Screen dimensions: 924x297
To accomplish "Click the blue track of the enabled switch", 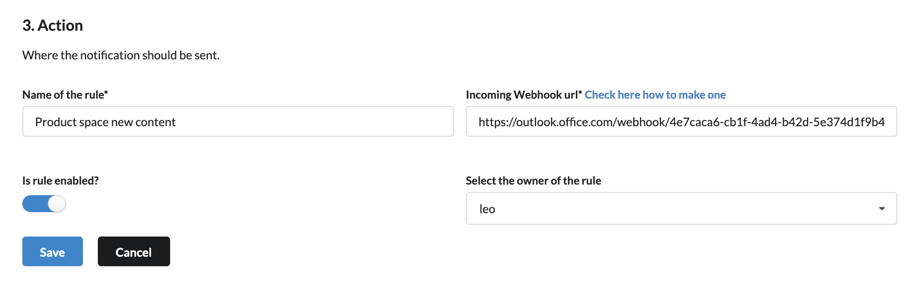I will click(33, 204).
